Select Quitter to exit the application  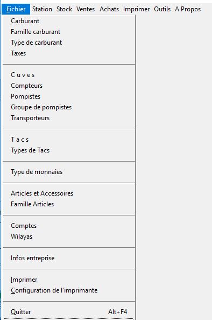tap(69, 312)
